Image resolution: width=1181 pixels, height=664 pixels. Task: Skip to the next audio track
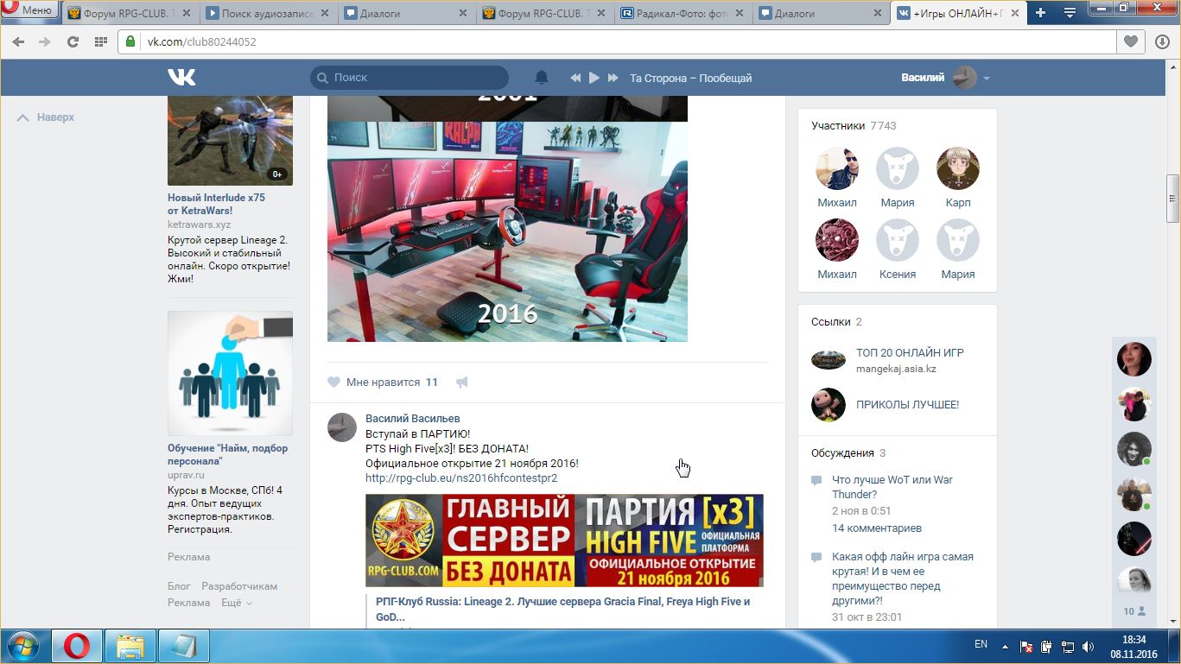[613, 78]
